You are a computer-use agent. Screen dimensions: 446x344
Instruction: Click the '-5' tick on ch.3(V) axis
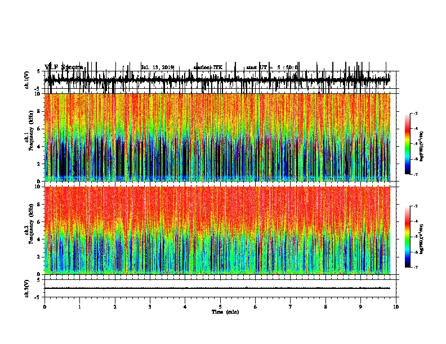click(38, 297)
